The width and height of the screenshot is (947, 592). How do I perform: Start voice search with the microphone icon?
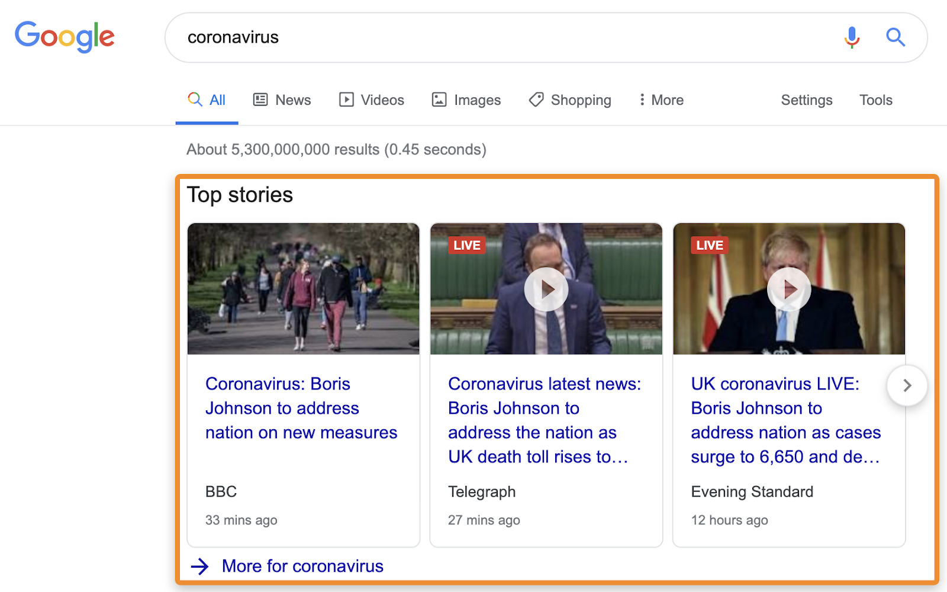[x=851, y=37]
